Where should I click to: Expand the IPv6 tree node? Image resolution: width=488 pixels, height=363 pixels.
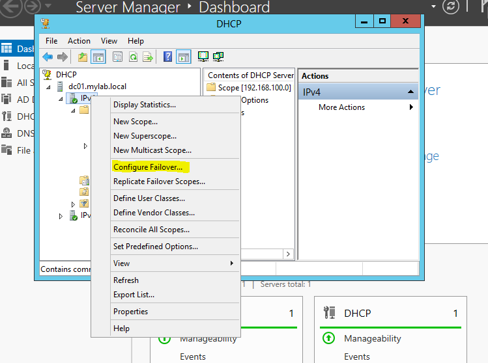coord(61,216)
